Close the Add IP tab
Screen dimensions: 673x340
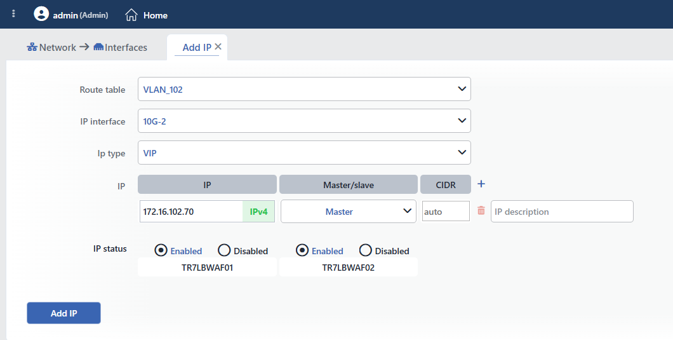coord(218,47)
